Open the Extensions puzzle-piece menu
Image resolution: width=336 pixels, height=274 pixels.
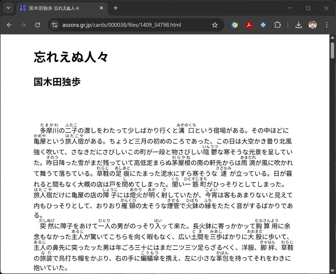click(278, 25)
